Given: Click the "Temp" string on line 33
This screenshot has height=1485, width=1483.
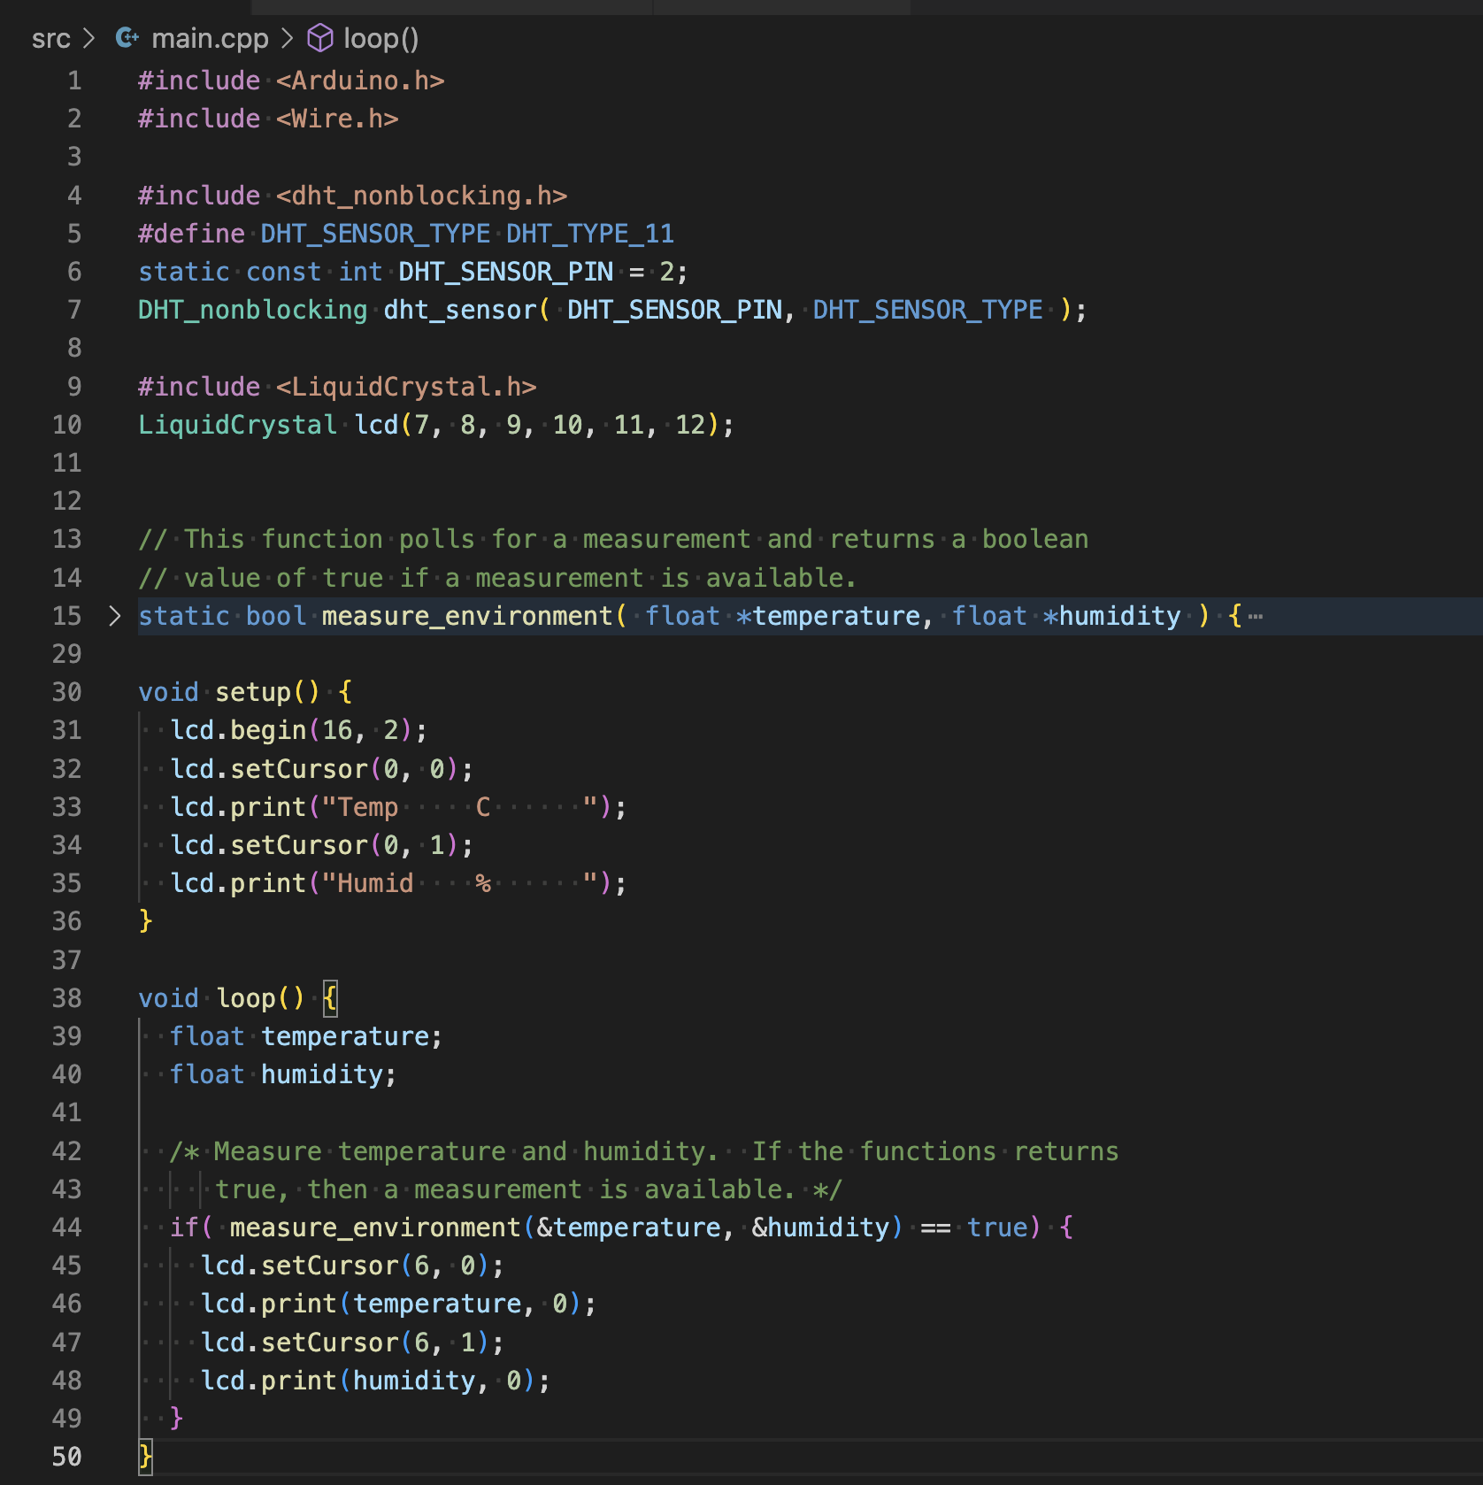Looking at the screenshot, I should point(368,807).
